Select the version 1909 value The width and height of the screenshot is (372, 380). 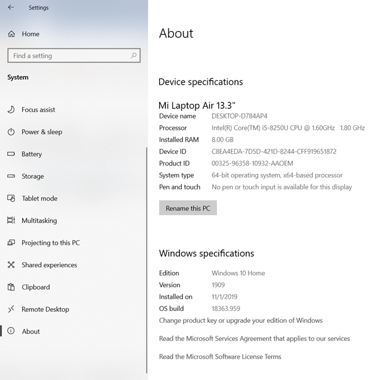coord(218,285)
